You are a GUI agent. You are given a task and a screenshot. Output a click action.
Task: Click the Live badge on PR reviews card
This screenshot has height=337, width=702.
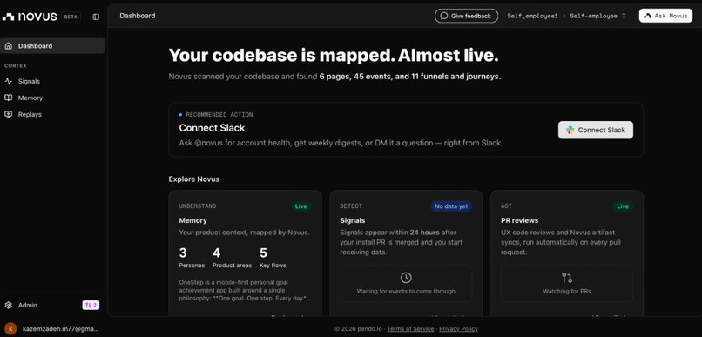tap(623, 206)
